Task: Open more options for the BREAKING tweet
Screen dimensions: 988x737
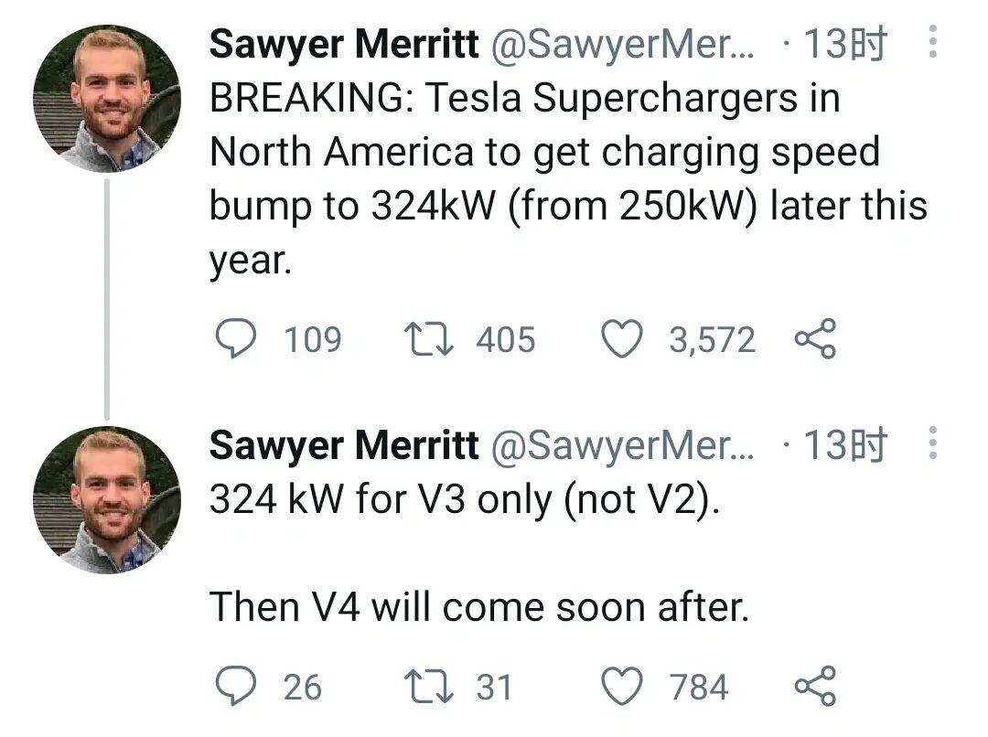Action: (932, 44)
